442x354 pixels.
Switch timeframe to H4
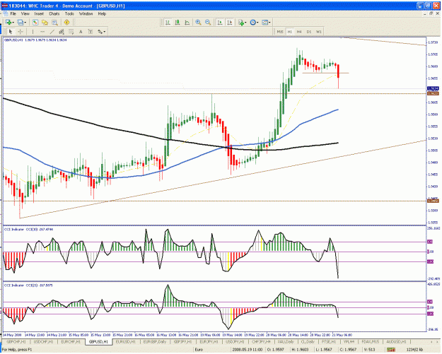tap(299, 32)
